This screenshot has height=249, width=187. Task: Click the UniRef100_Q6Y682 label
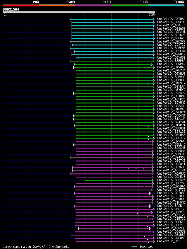(171, 57)
